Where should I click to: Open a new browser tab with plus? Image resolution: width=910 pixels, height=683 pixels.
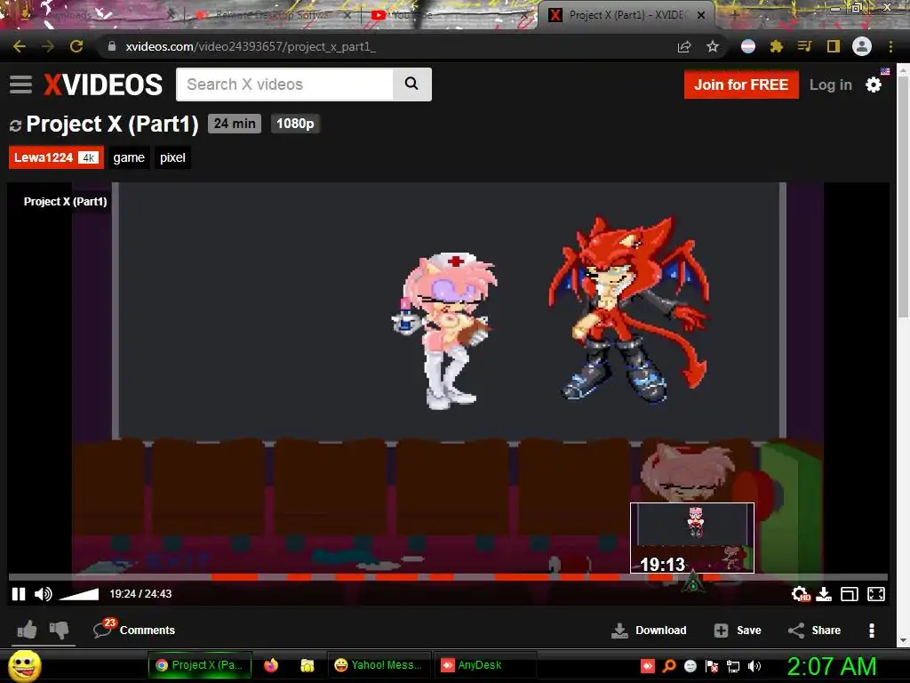734,15
